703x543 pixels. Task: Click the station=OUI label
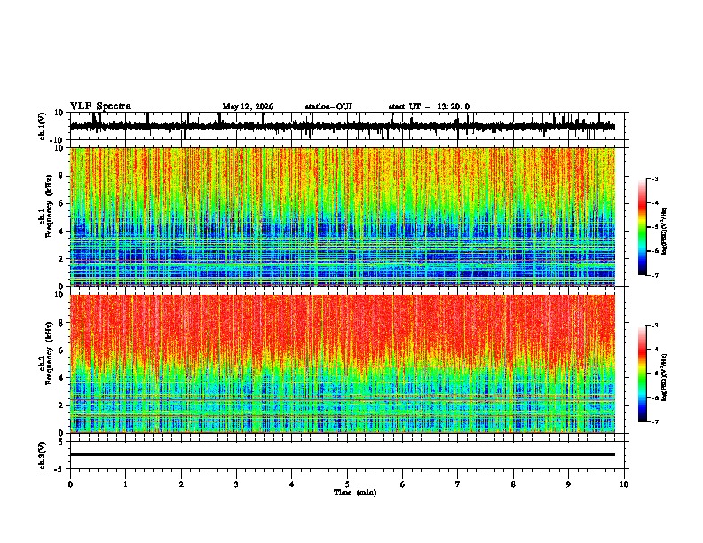tap(328, 106)
